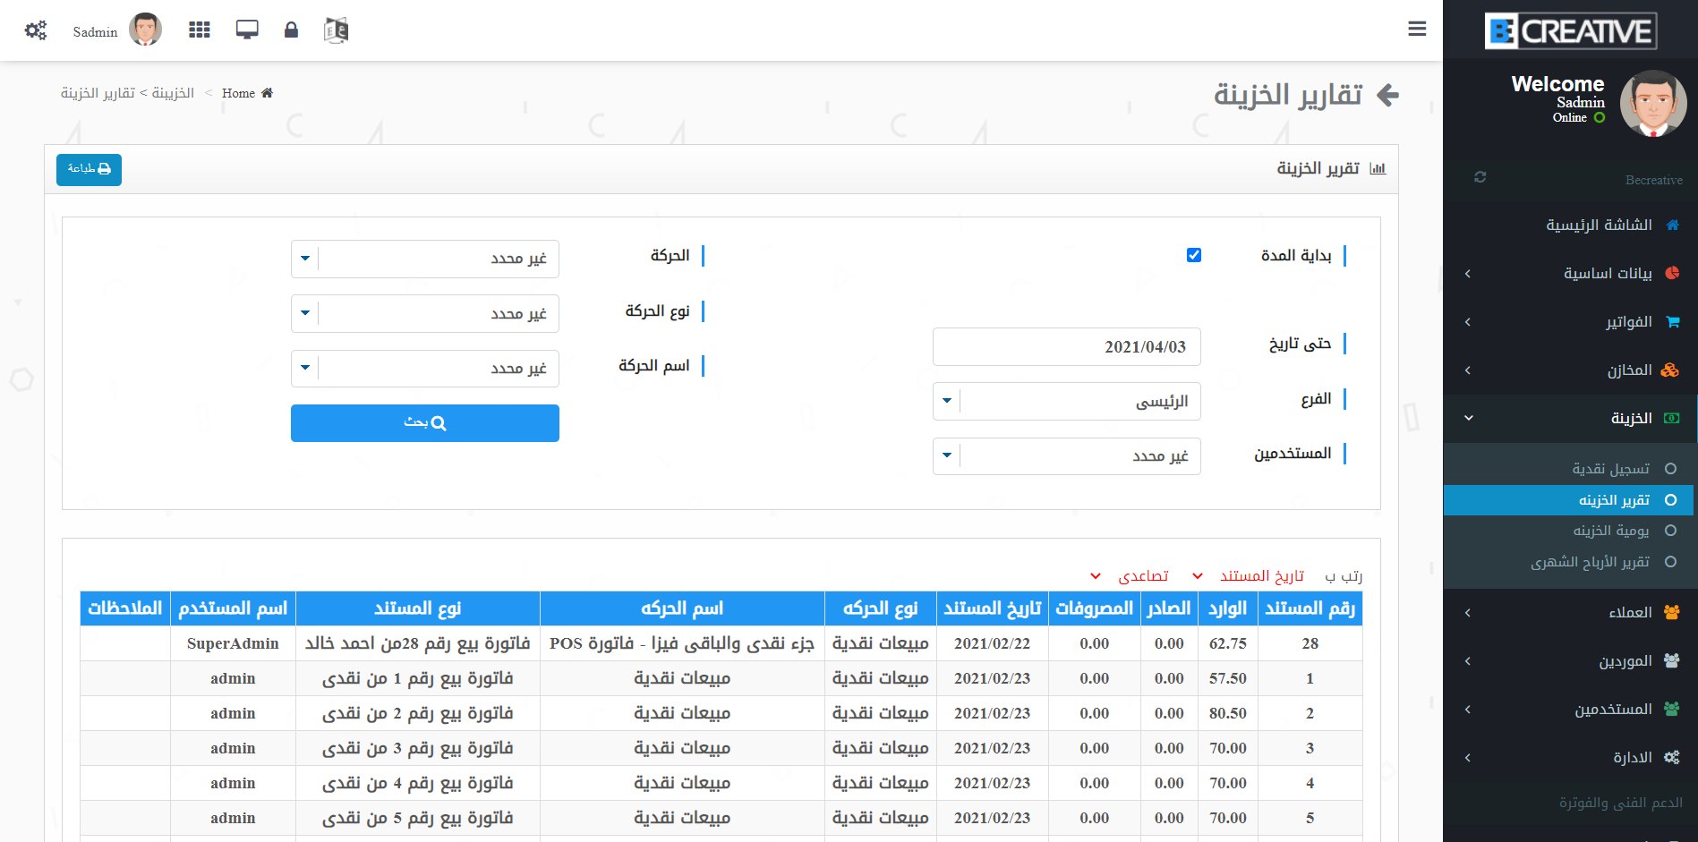
Task: Select تسجيل نقدية sidebar item
Action: click(1610, 469)
